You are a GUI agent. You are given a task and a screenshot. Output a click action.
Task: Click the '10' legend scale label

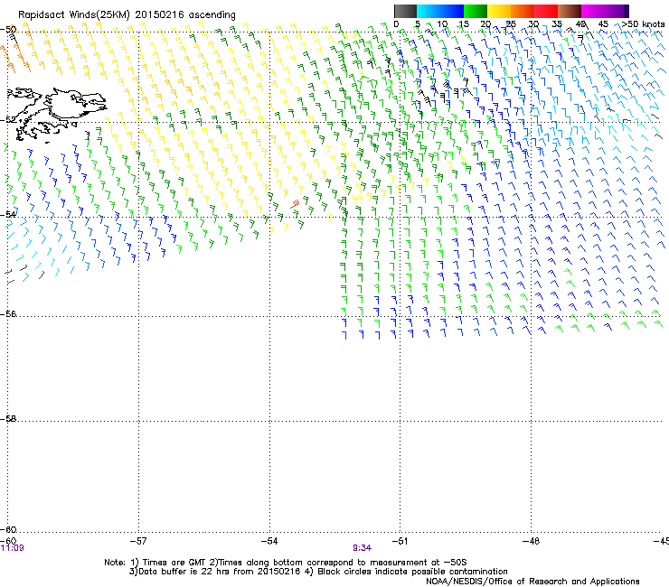(442, 24)
